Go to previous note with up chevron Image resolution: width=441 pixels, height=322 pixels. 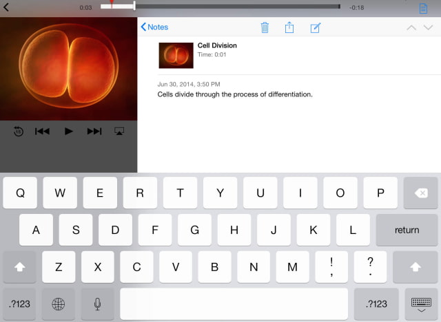tap(411, 28)
